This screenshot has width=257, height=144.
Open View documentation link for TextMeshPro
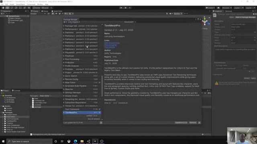coord(112,43)
